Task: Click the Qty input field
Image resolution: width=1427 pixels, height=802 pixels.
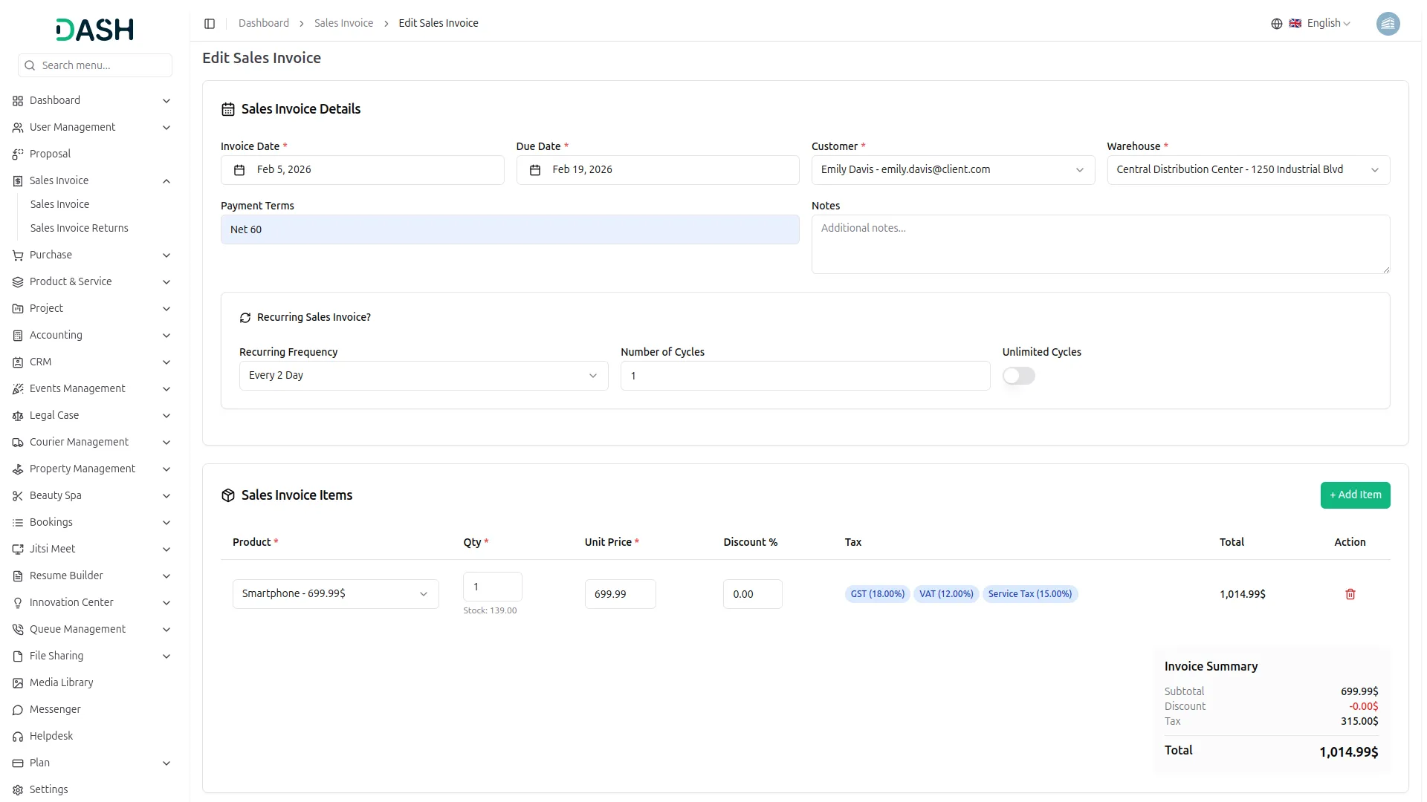Action: (492, 587)
